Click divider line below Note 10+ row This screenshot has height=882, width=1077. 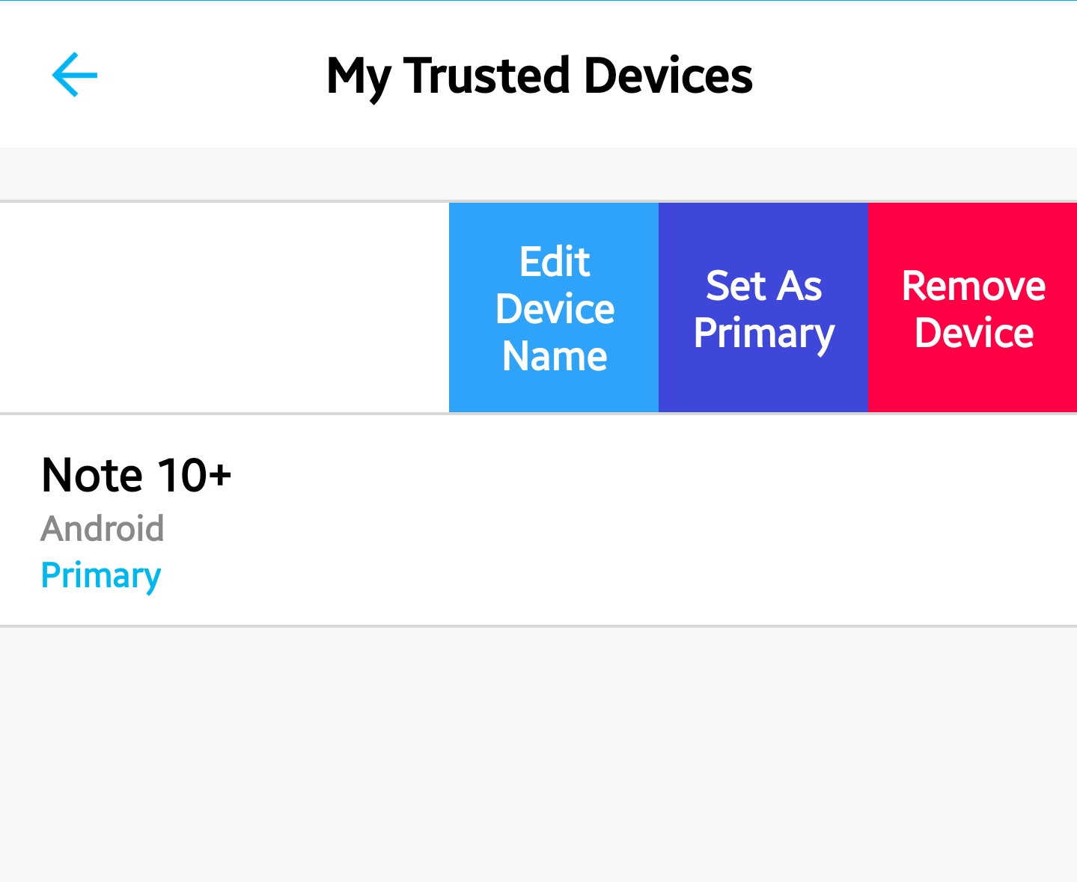pyautogui.click(x=539, y=626)
